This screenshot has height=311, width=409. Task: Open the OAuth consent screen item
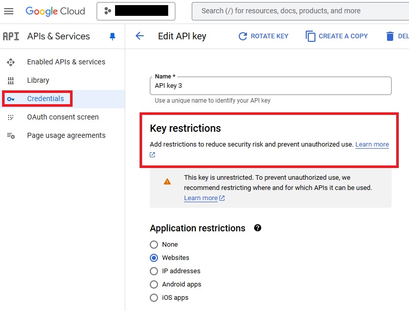coord(63,117)
